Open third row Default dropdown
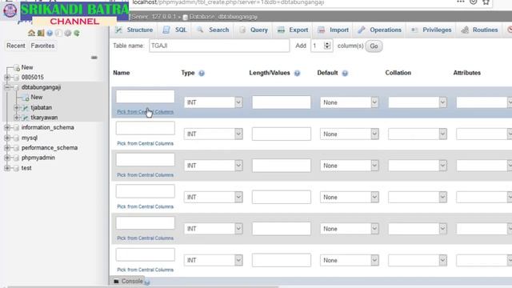 [x=350, y=166]
